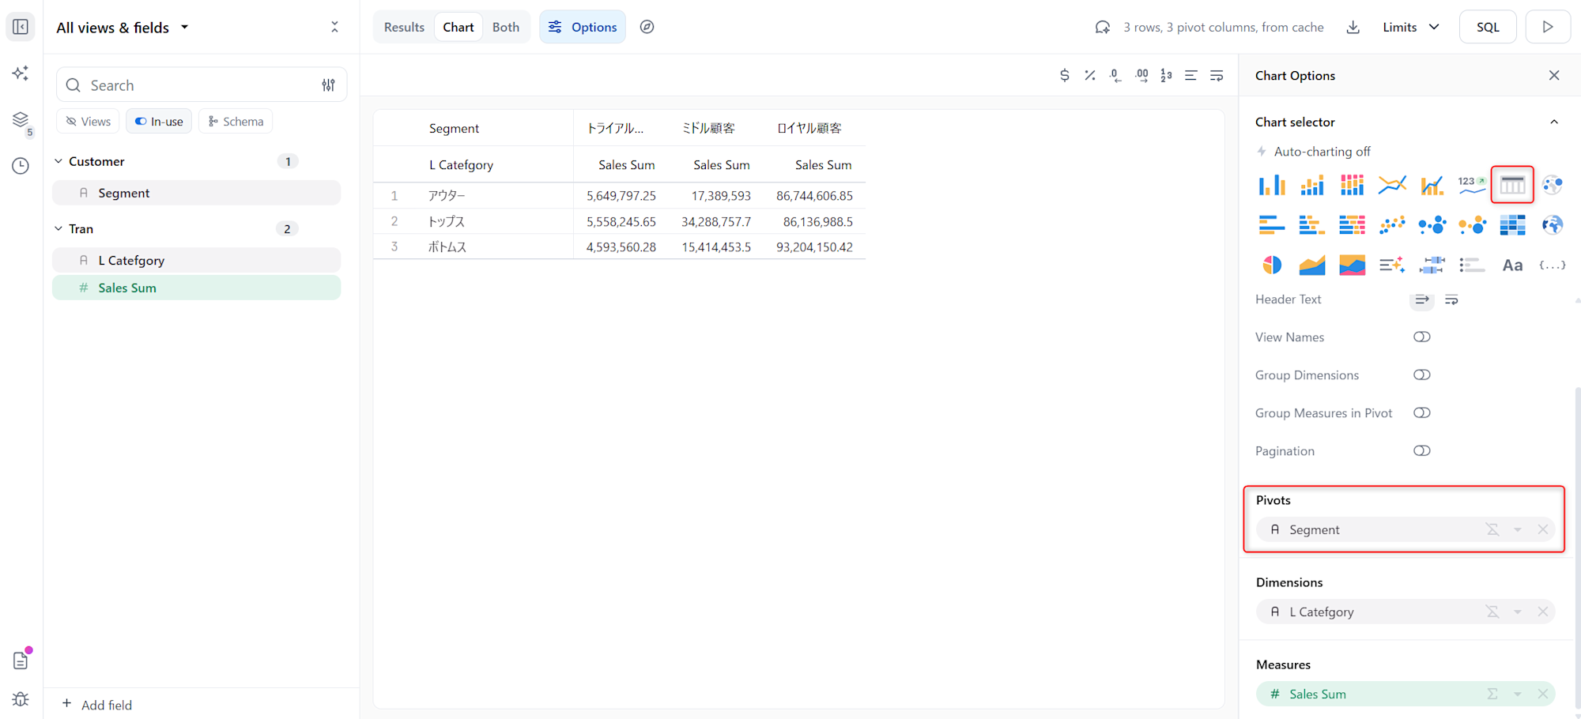
Task: Select the scatter plot chart type
Action: (1391, 225)
